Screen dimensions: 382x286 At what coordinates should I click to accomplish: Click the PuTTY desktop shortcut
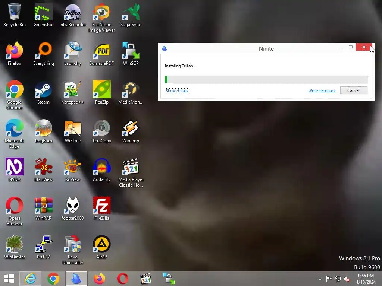[x=44, y=247]
